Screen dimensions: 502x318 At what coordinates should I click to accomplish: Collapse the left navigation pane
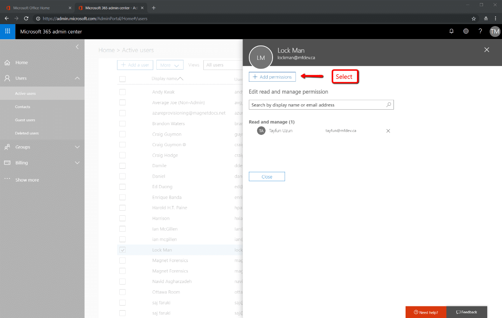[77, 47]
